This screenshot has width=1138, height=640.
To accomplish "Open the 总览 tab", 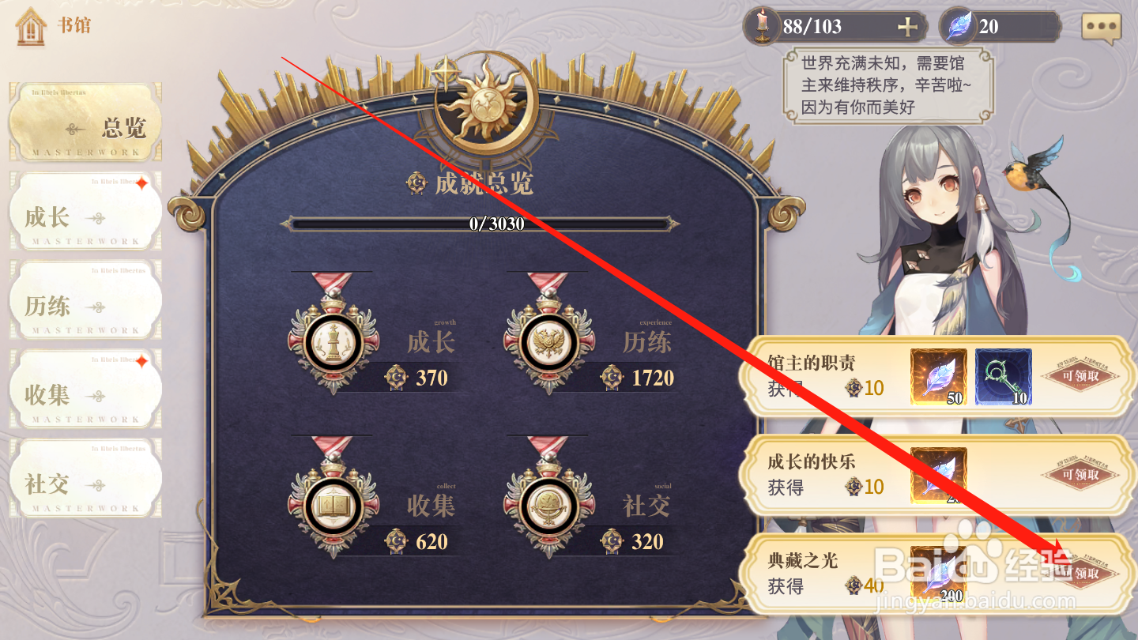I will pos(85,122).
